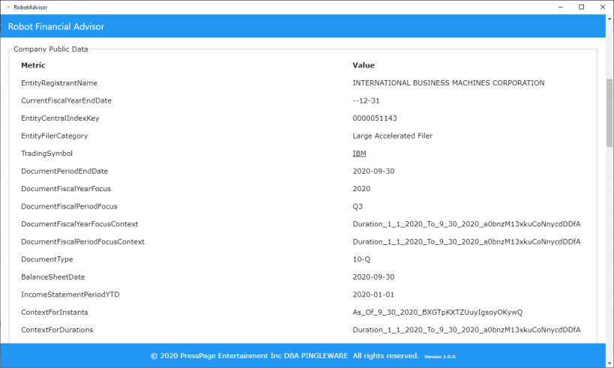Select the DocumentFiscalYearFocus label
The height and width of the screenshot is (368, 614).
66,189
